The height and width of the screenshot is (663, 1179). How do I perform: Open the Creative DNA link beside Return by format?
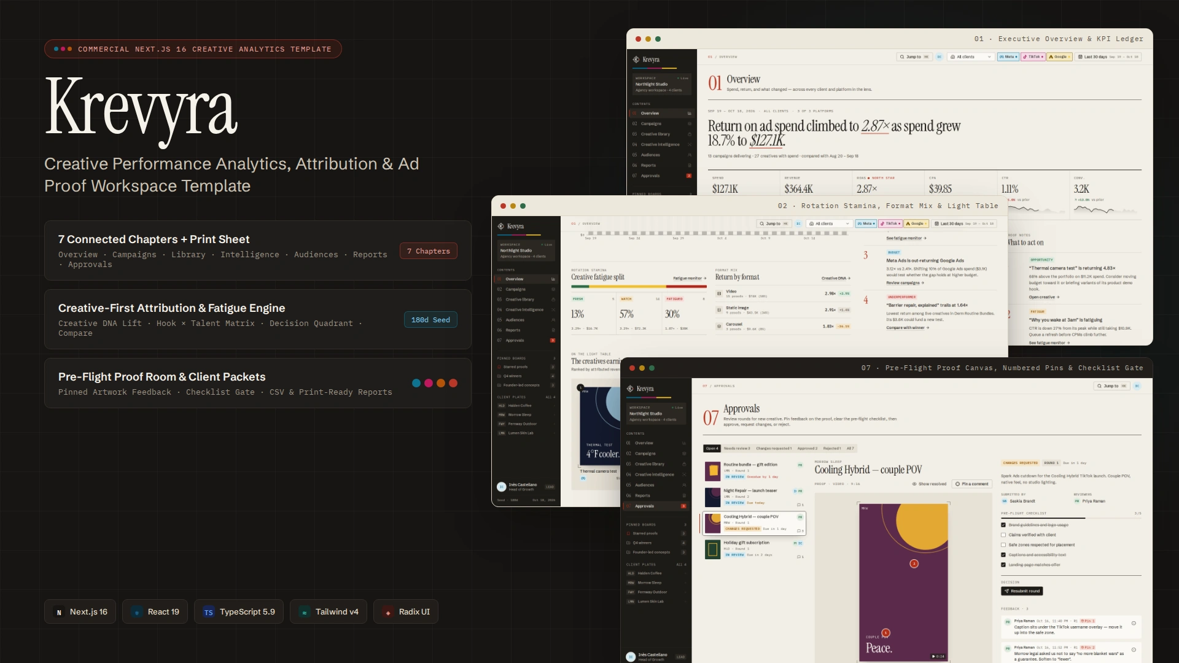point(836,278)
